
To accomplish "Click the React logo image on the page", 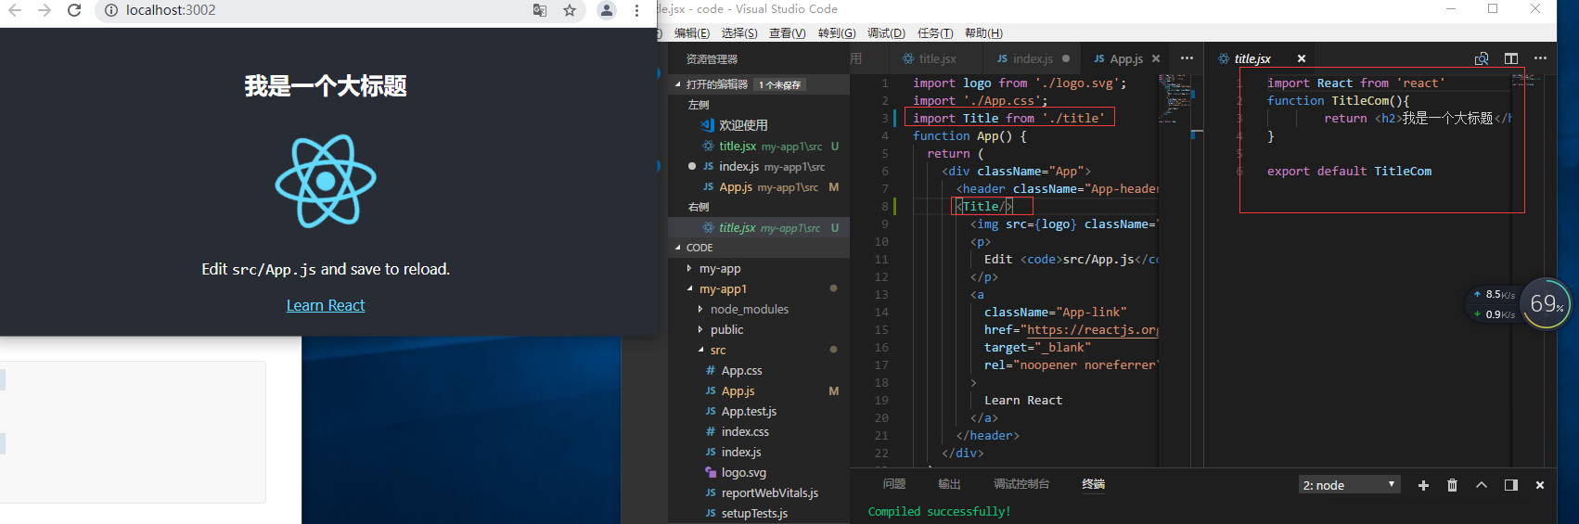I will 326,181.
